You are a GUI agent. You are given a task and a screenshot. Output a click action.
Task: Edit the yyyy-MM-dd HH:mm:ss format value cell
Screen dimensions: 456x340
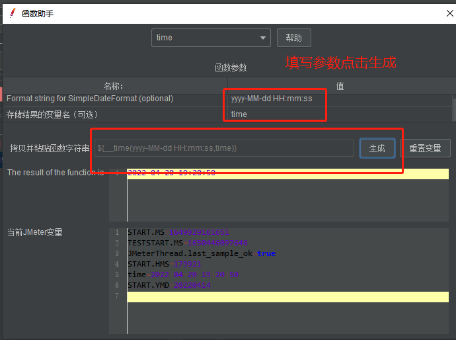(340, 99)
